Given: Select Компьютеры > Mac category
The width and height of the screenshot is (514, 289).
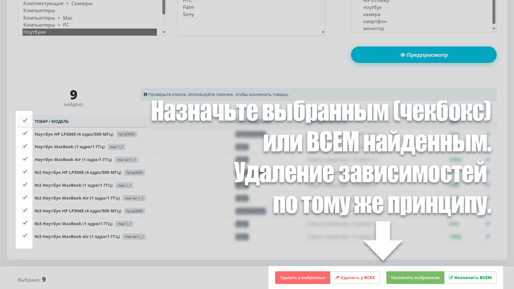Looking at the screenshot, I should pos(48,18).
